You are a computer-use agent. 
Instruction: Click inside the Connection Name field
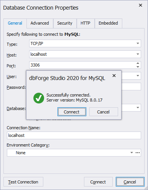pos(74,135)
